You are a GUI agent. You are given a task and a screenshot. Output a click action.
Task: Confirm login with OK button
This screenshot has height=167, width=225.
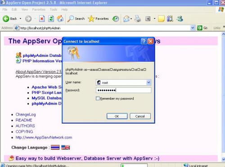pyautogui.click(x=117, y=116)
